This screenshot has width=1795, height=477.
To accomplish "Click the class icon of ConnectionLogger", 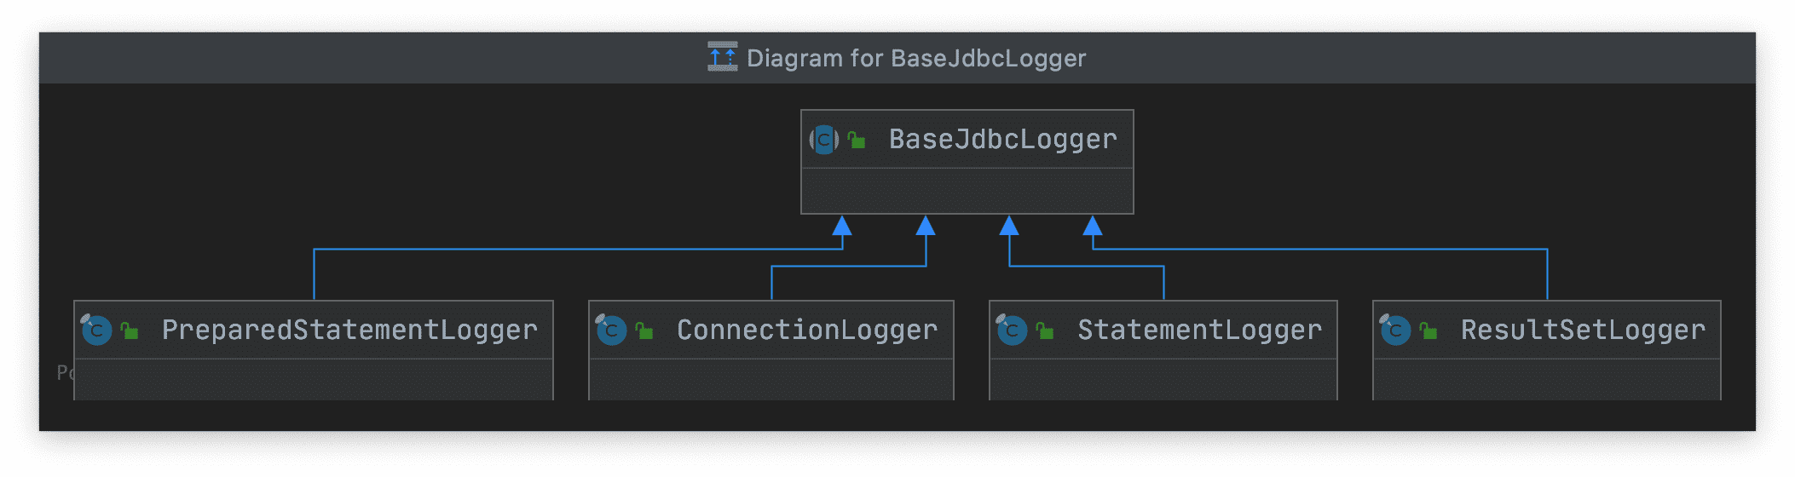I will click(x=610, y=330).
